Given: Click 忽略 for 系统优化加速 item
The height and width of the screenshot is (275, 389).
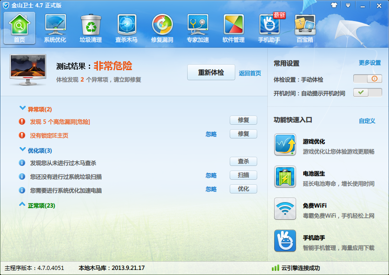Looking at the screenshot, I should [211, 189].
